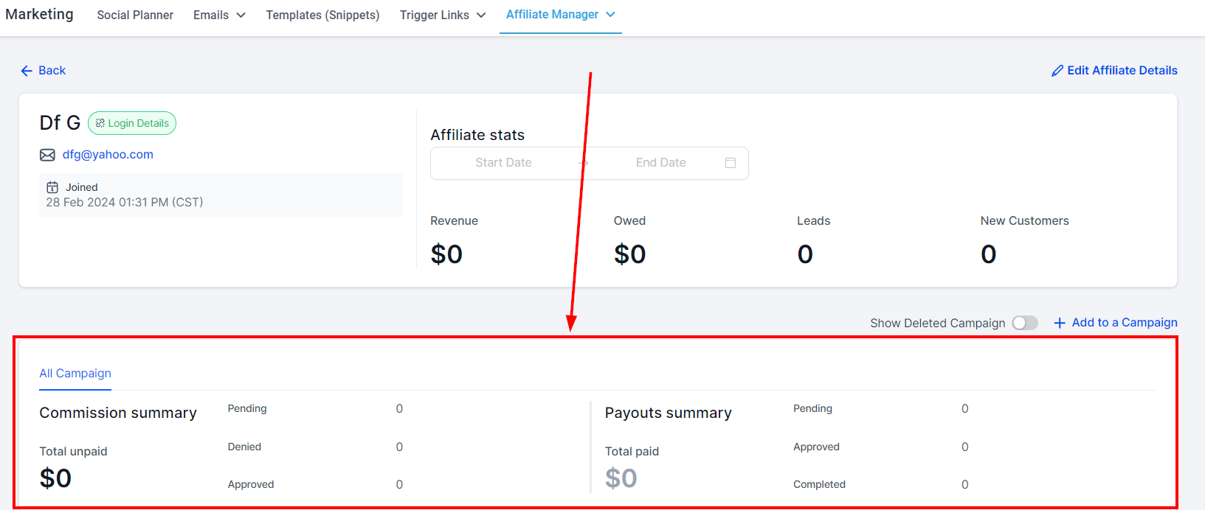The image size is (1205, 510).
Task: Expand the Emails dropdown menu
Action: 219,15
